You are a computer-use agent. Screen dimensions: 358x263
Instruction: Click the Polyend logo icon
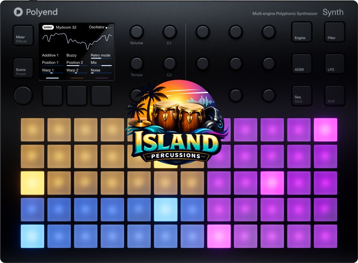tap(18, 12)
